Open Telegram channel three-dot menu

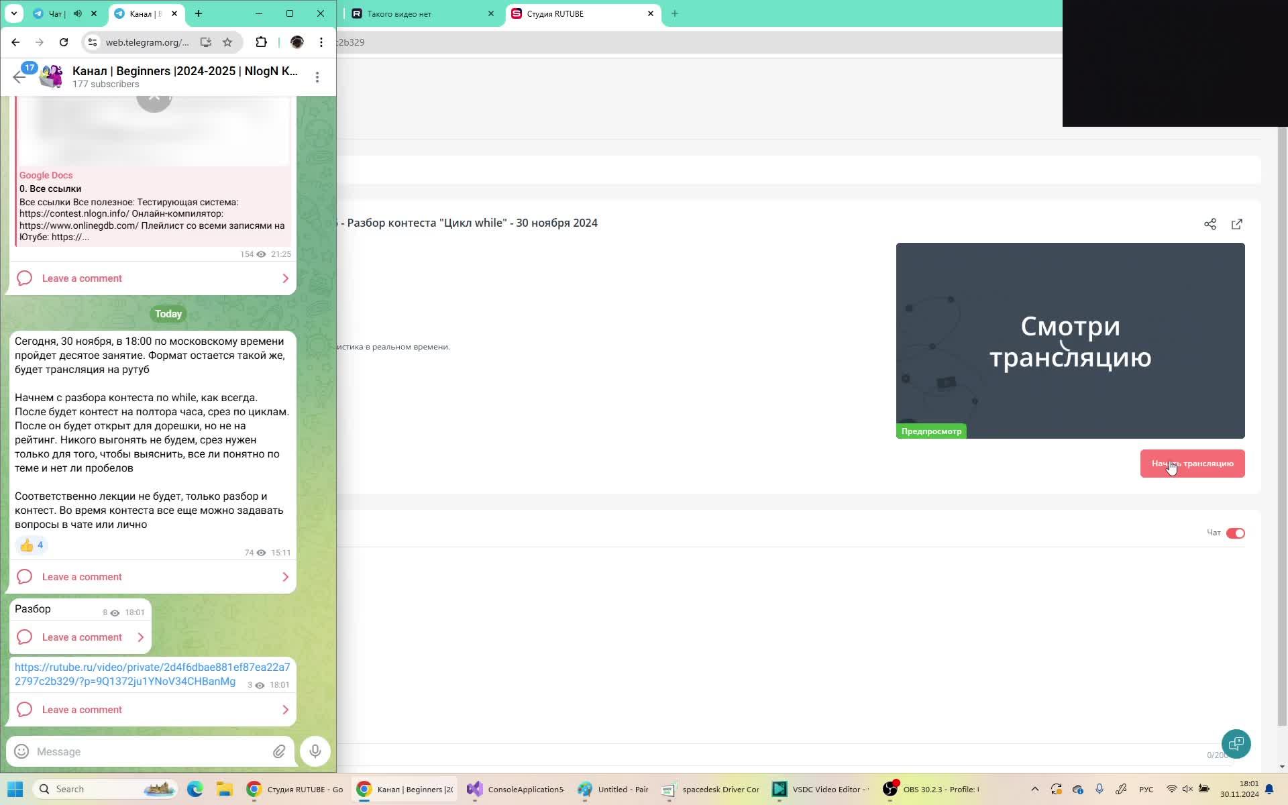coord(317,77)
